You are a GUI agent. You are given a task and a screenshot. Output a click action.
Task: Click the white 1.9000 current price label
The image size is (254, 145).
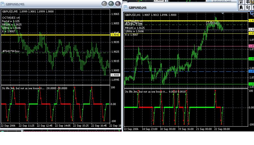(x=115, y=75)
